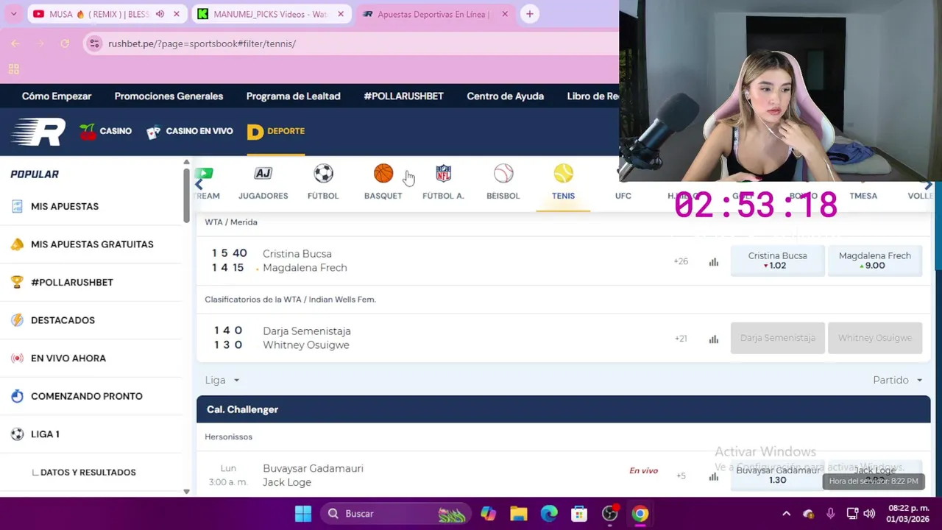942x530 pixels.
Task: Open stats chart for Gadamauri vs Loge
Action: coord(714,476)
